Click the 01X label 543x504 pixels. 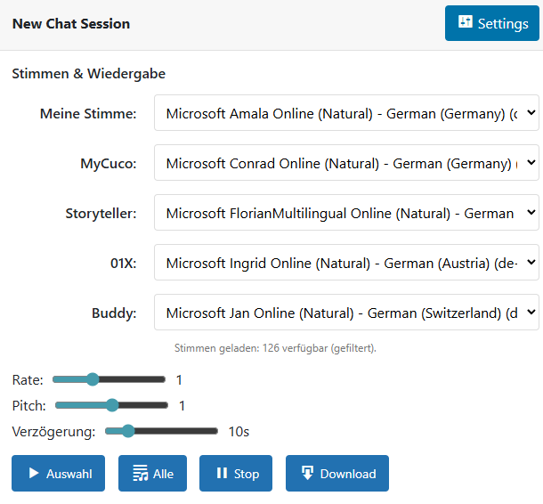(123, 264)
